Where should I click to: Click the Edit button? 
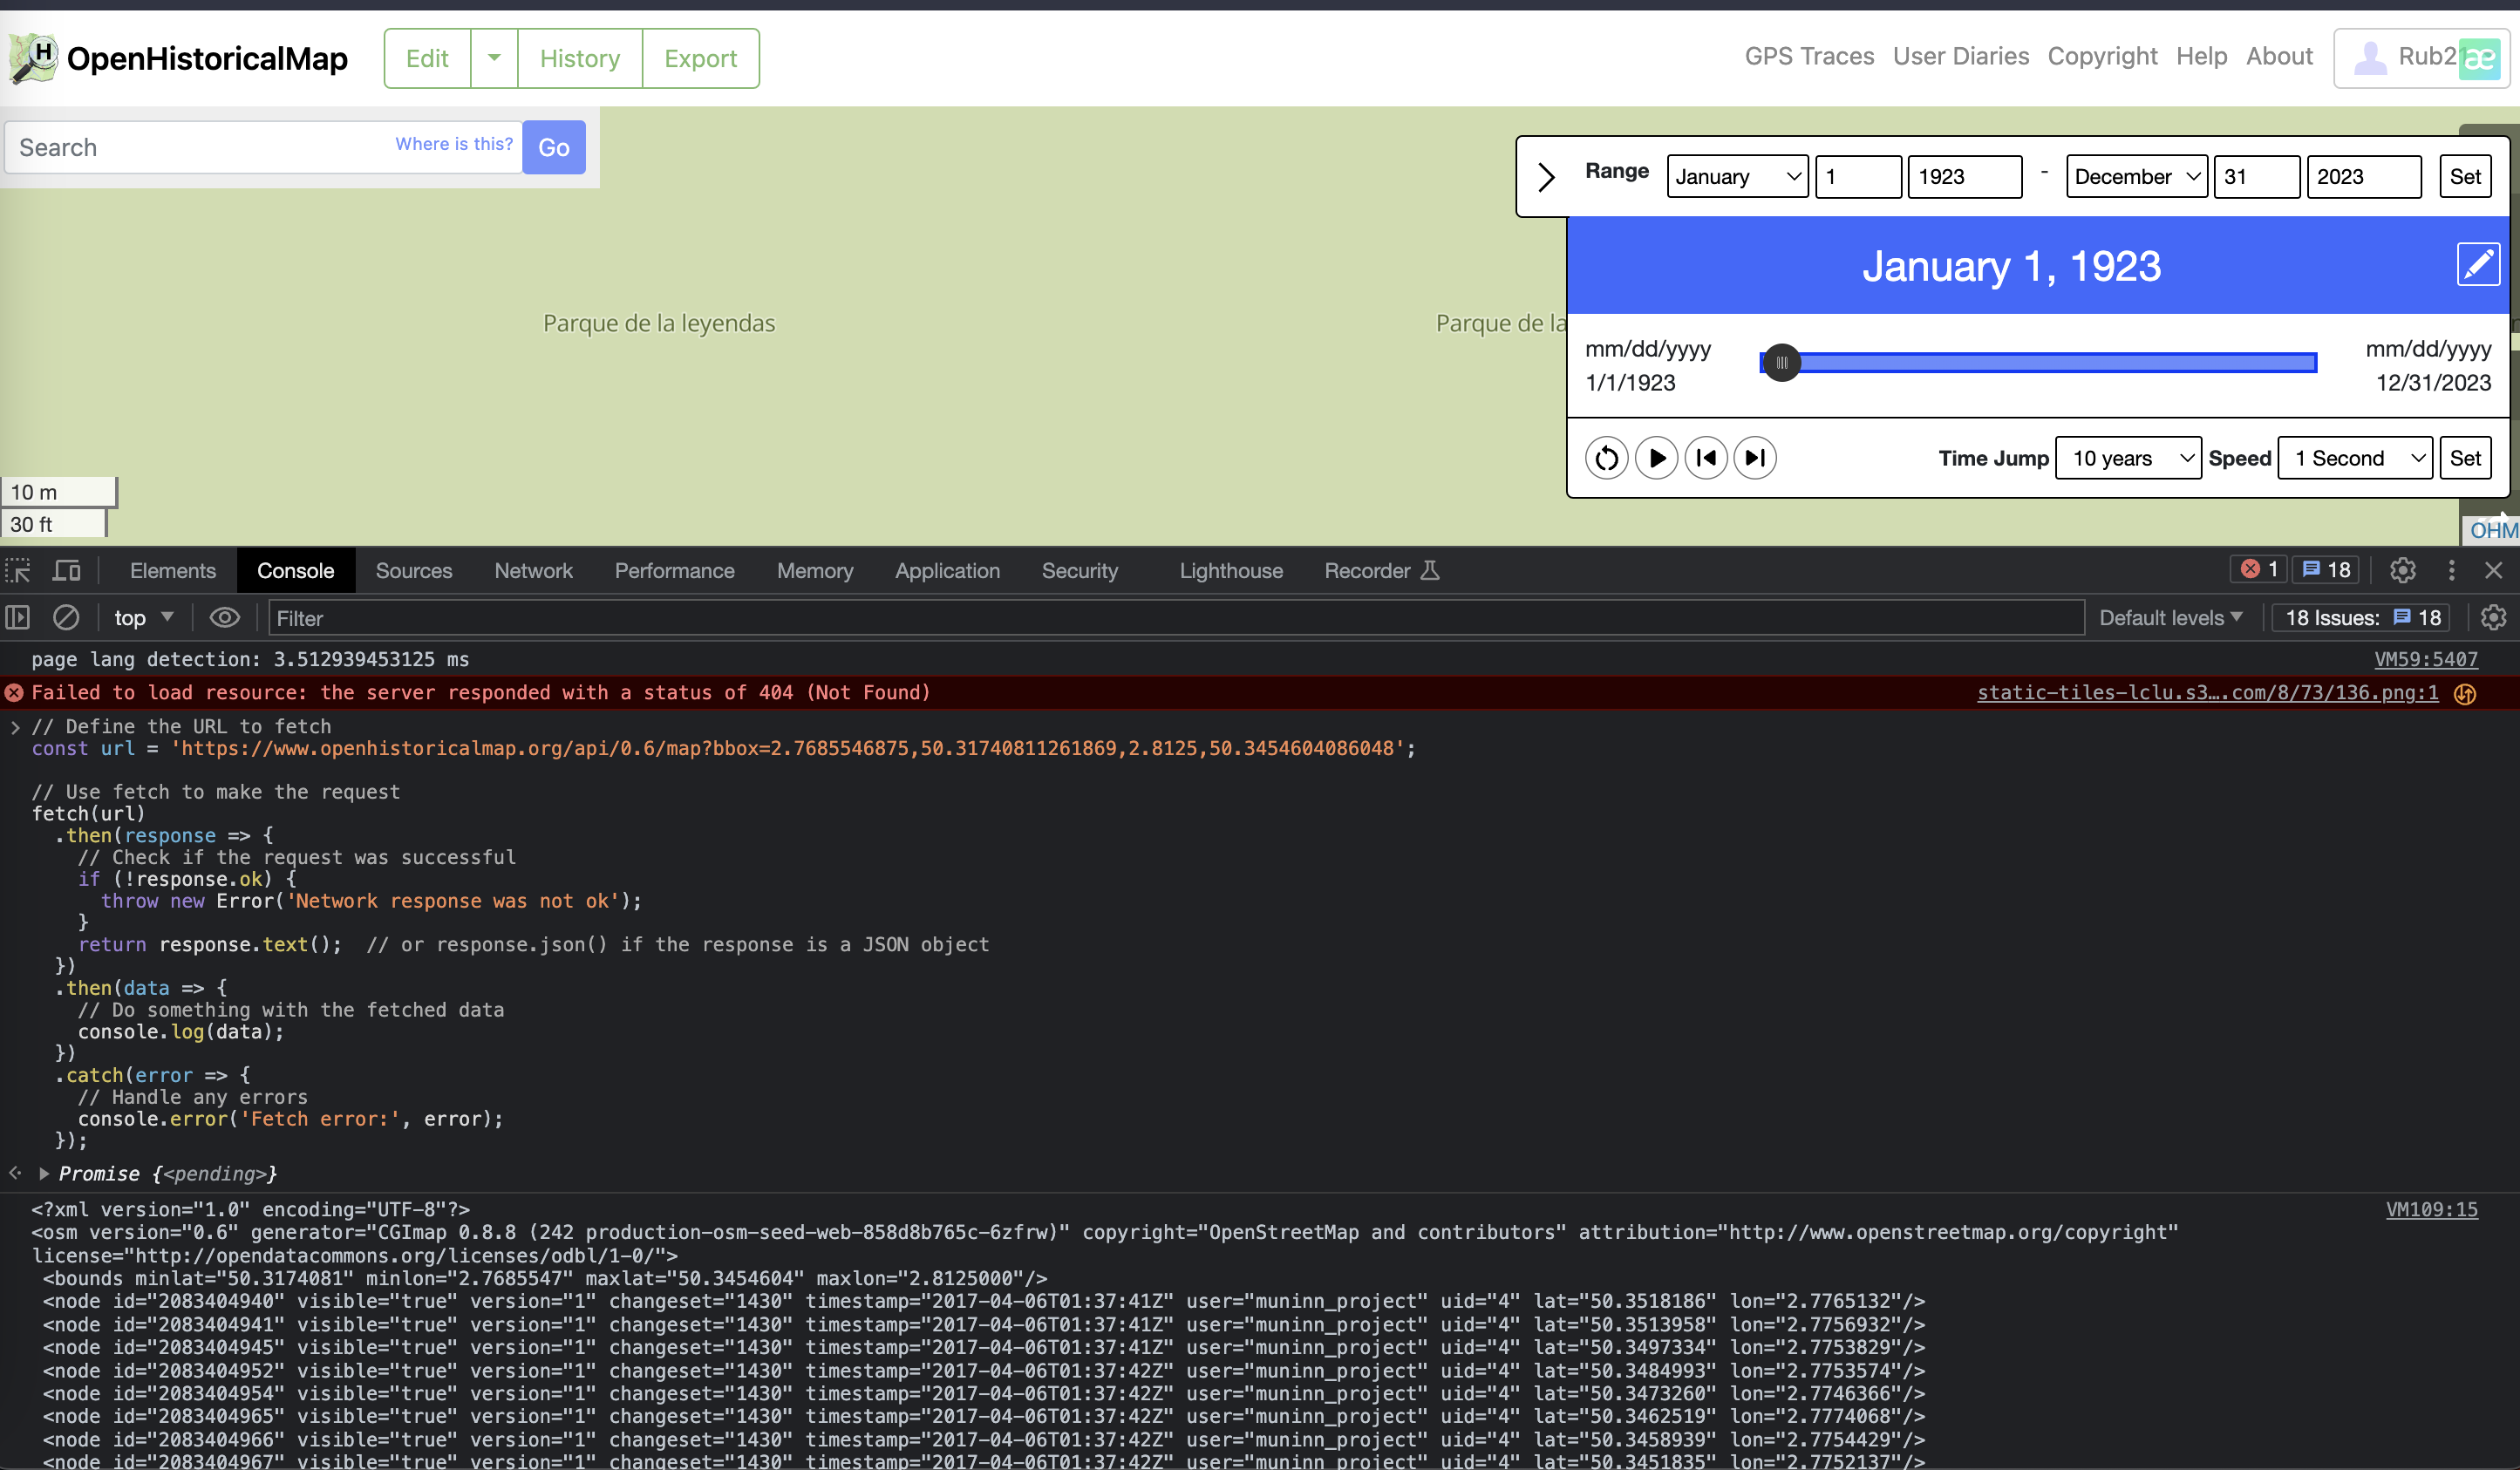(x=427, y=58)
